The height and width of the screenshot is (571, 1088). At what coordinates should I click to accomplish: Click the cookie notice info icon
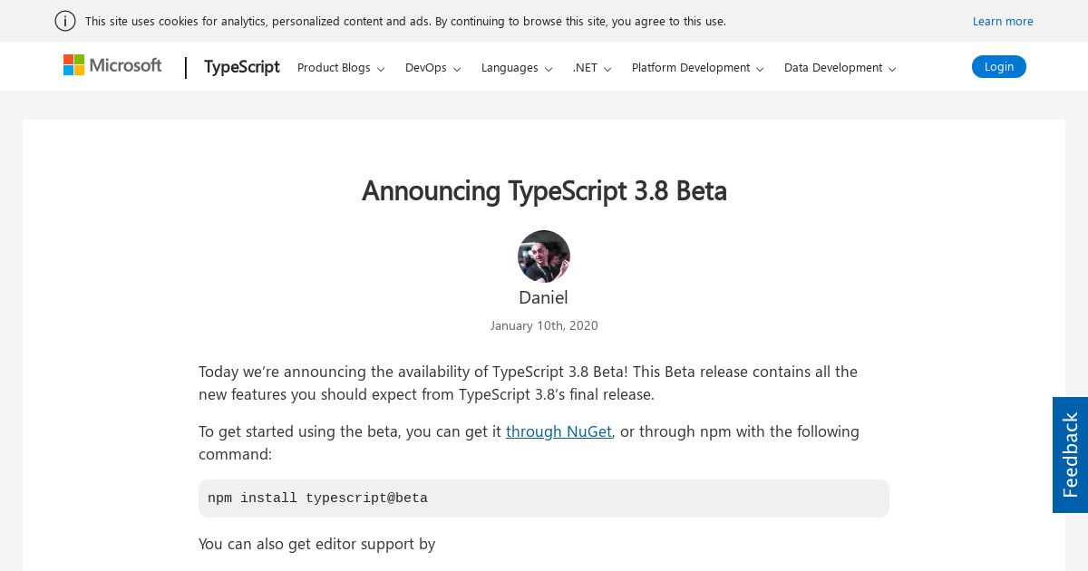[65, 21]
